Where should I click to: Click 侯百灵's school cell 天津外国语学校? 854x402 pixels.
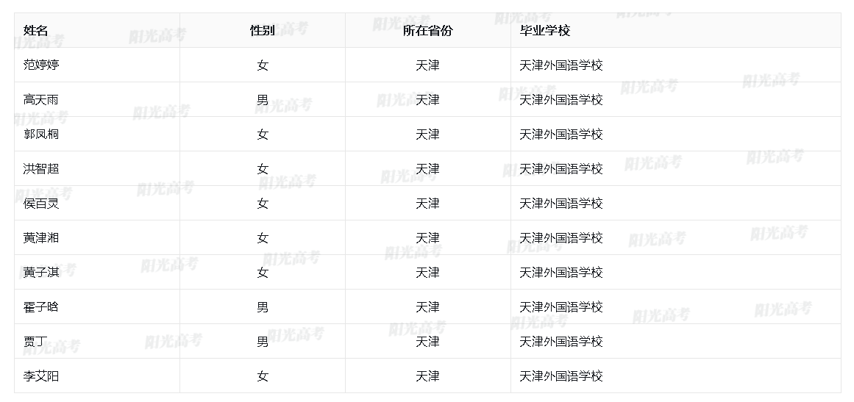coord(561,203)
